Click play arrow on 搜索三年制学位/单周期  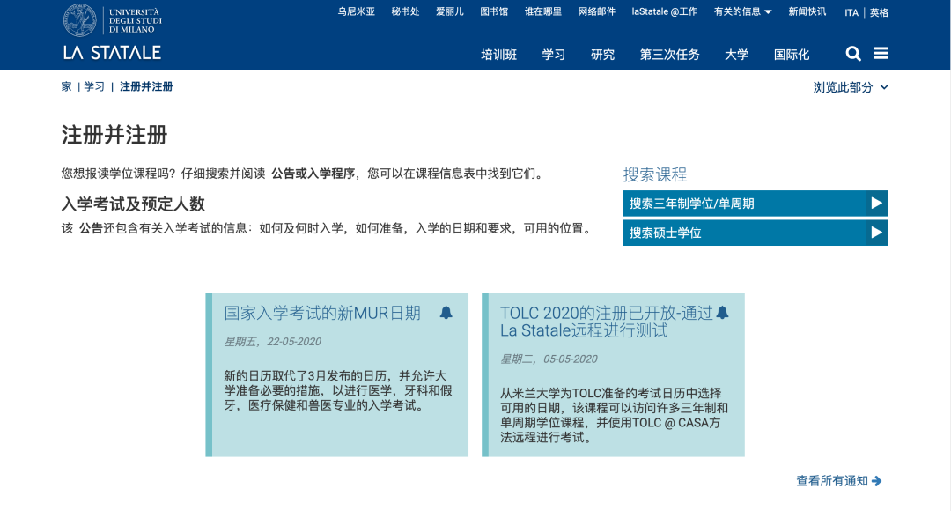(x=876, y=204)
